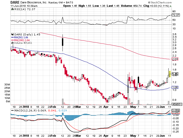Click the Last 1.45 value
The width and height of the screenshot is (183, 138).
113,6
